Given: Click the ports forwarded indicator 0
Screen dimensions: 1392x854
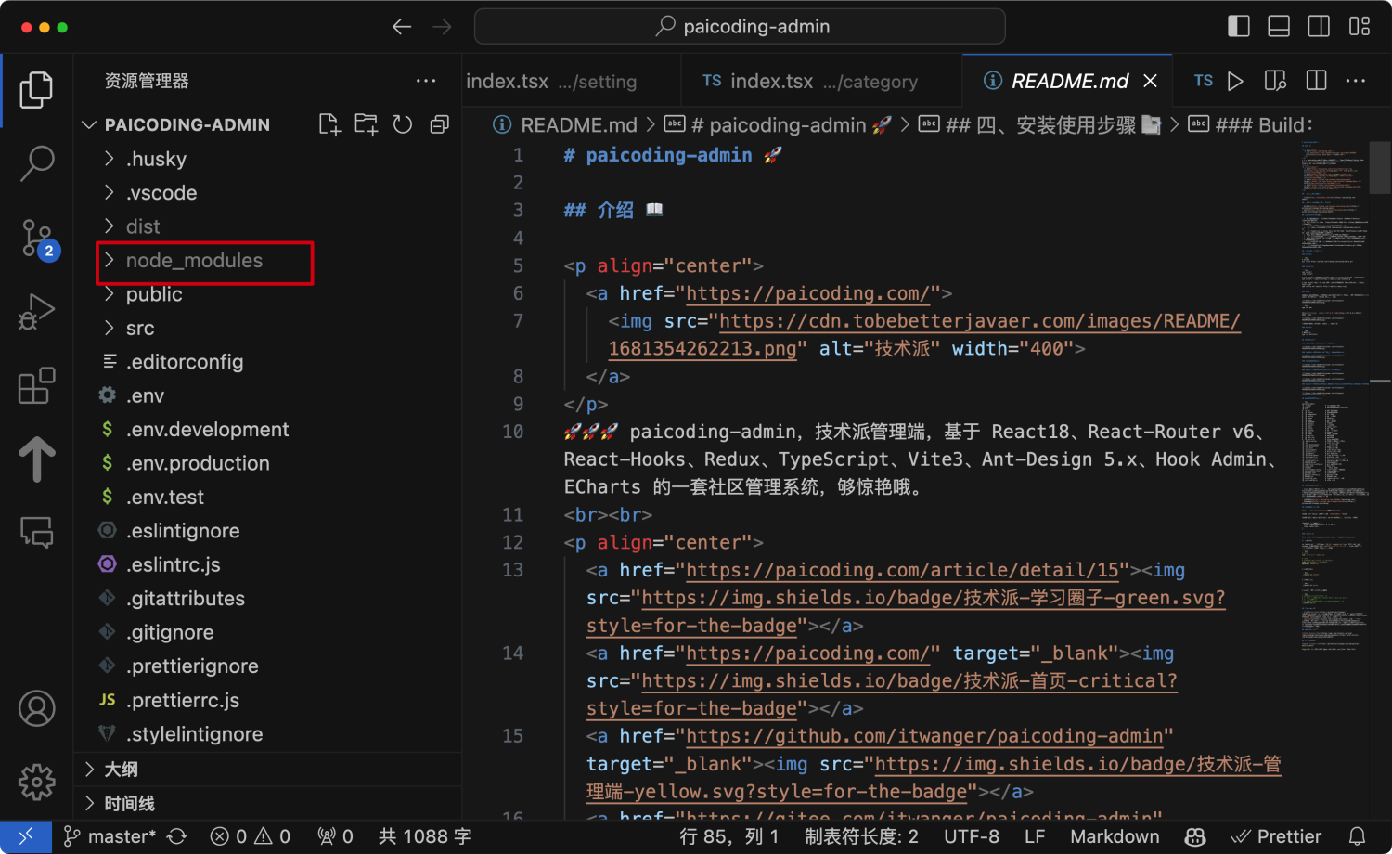Looking at the screenshot, I should point(335,836).
